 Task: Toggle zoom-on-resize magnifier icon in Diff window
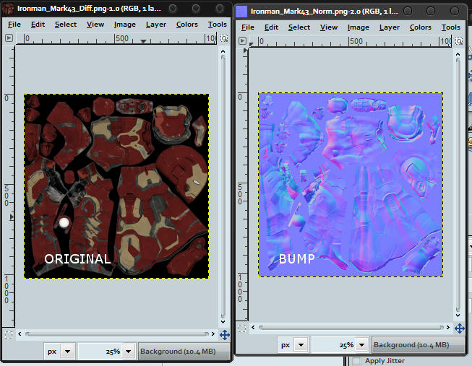click(224, 38)
